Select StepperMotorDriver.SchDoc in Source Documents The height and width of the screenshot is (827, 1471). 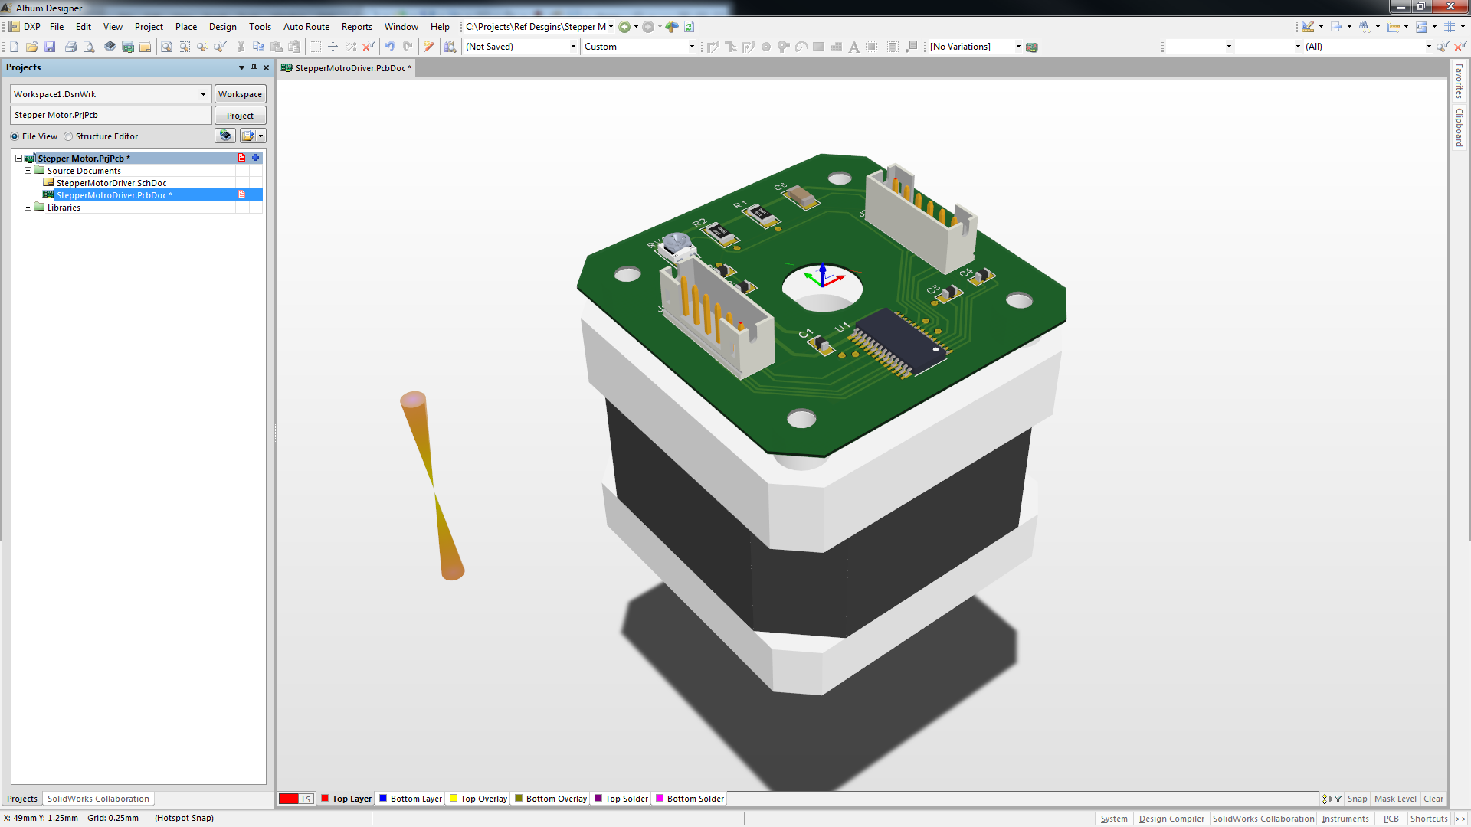point(112,182)
